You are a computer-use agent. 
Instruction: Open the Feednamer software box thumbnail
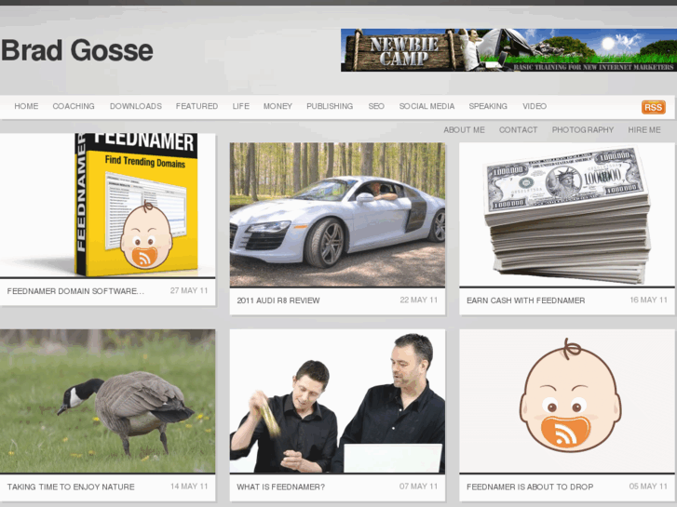pyautogui.click(x=107, y=205)
